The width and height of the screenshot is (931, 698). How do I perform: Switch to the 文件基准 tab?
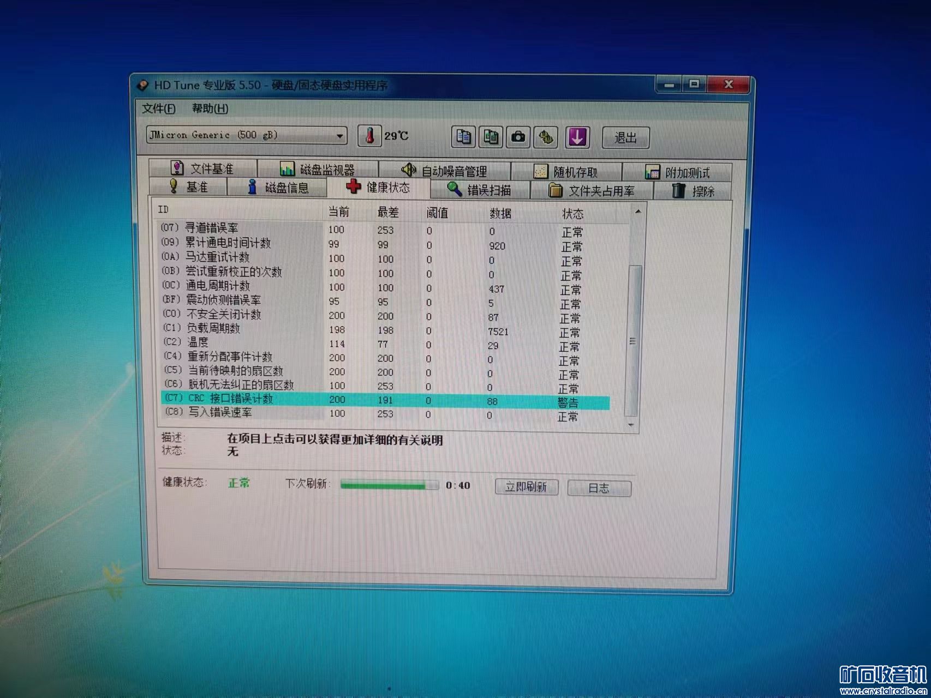202,168
